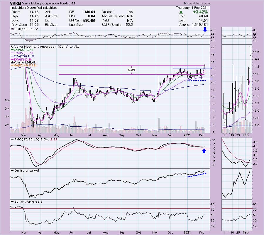Click the price axis label 17

[x=212, y=48]
